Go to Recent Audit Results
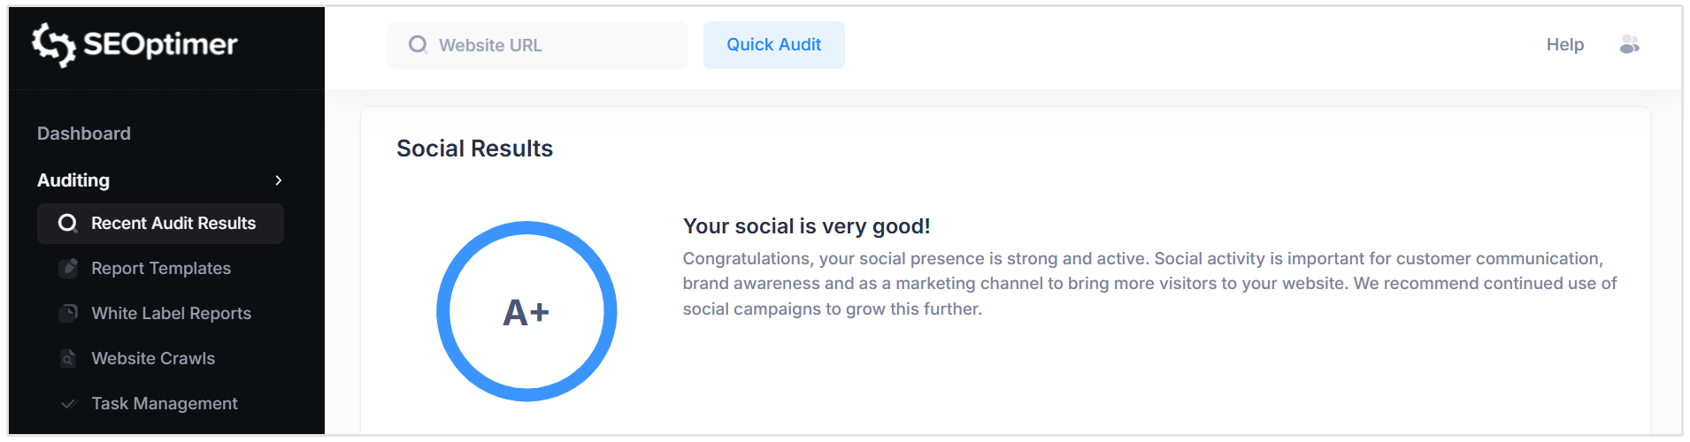Viewport: 1690px width, 442px height. point(173,224)
